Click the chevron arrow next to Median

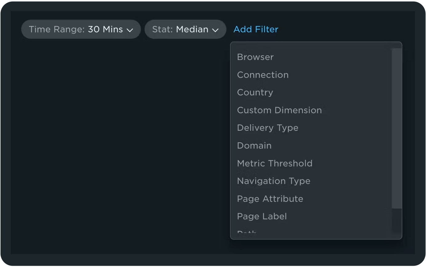[215, 30]
